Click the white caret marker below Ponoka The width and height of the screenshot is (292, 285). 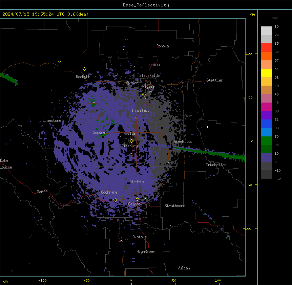click(124, 50)
